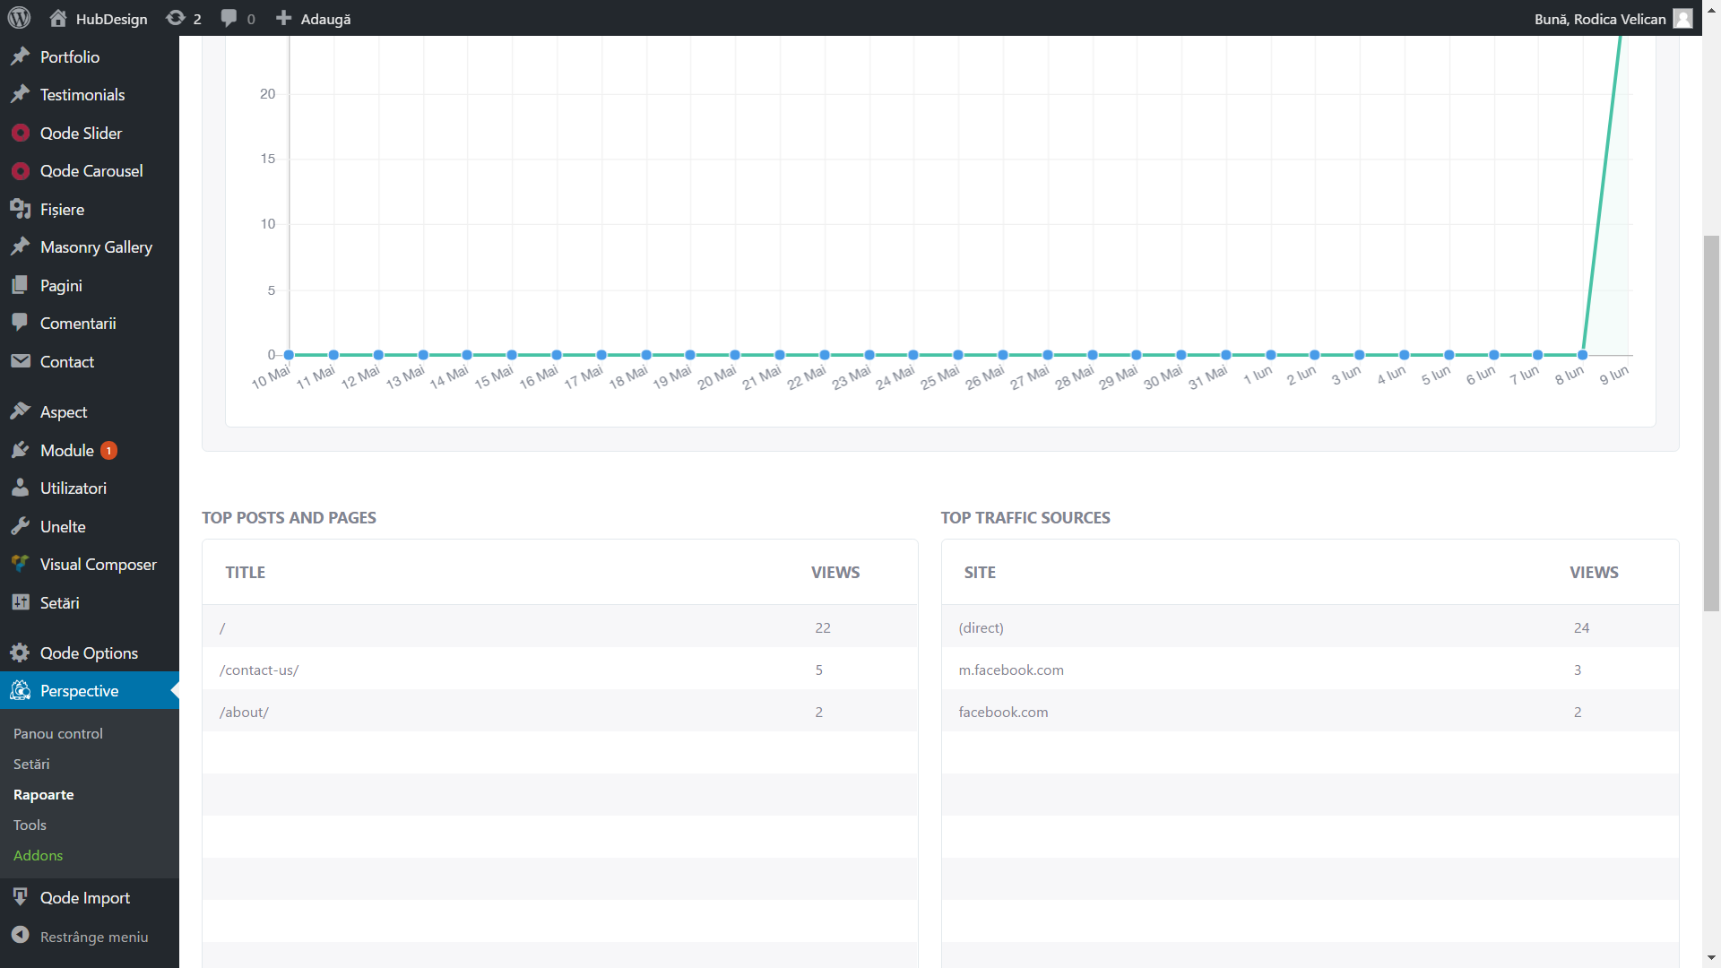Click the Qode Slider red icon
Viewport: 1721px width, 968px height.
20,133
